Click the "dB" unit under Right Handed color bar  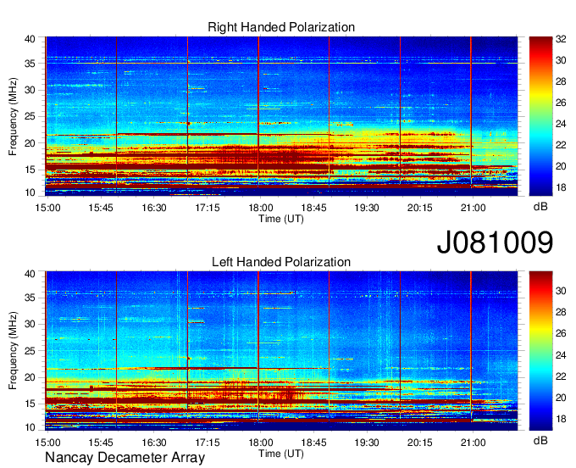pyautogui.click(x=540, y=207)
